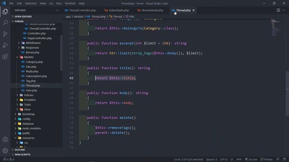
Task: Switch to index.blade.php tab
Action: point(117,10)
